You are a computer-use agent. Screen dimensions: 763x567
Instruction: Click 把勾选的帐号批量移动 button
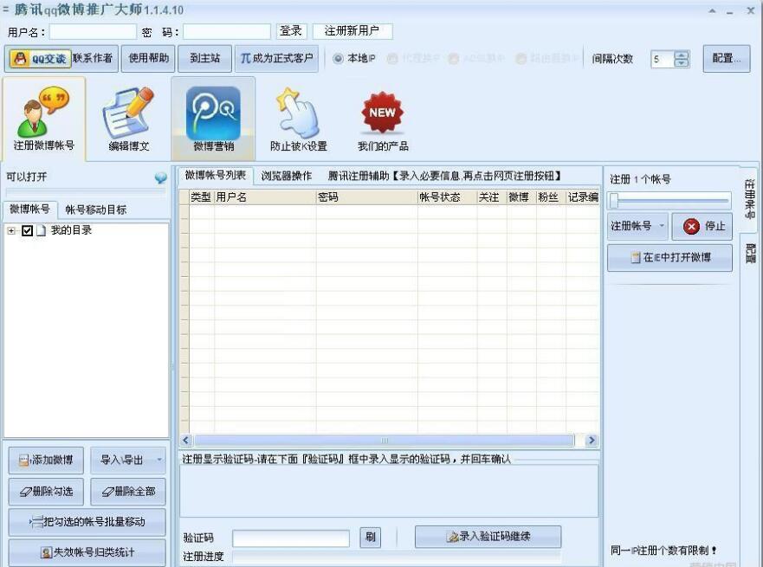pos(87,522)
